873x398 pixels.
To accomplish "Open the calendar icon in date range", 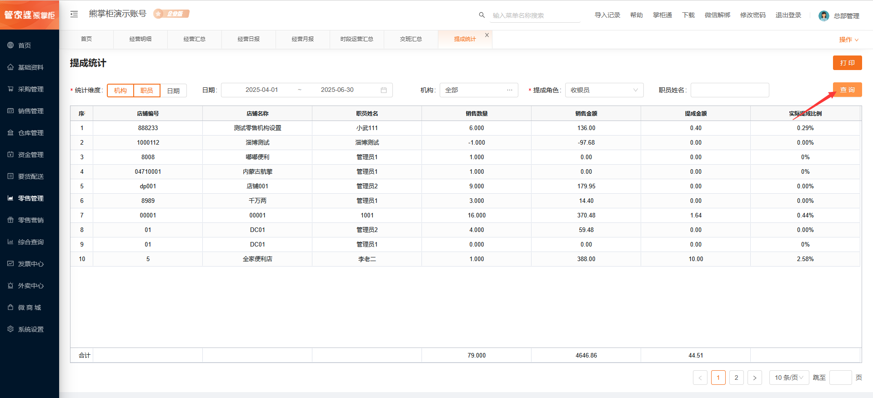I will tap(383, 90).
